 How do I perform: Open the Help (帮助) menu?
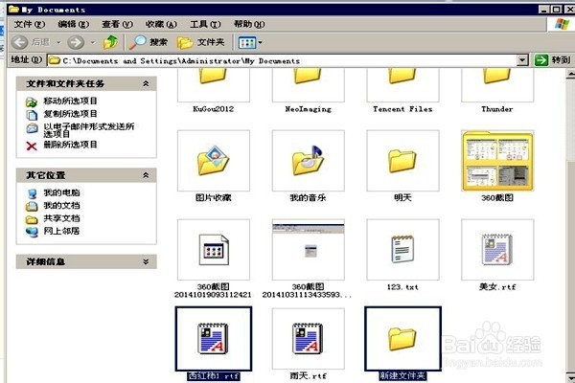(x=249, y=24)
